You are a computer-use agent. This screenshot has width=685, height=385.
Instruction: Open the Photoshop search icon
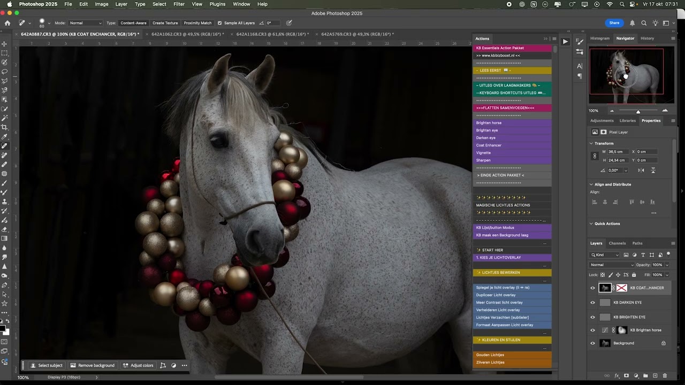coord(644,23)
